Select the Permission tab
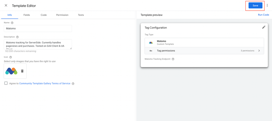Screen dimensions: 272x121 coord(62,15)
